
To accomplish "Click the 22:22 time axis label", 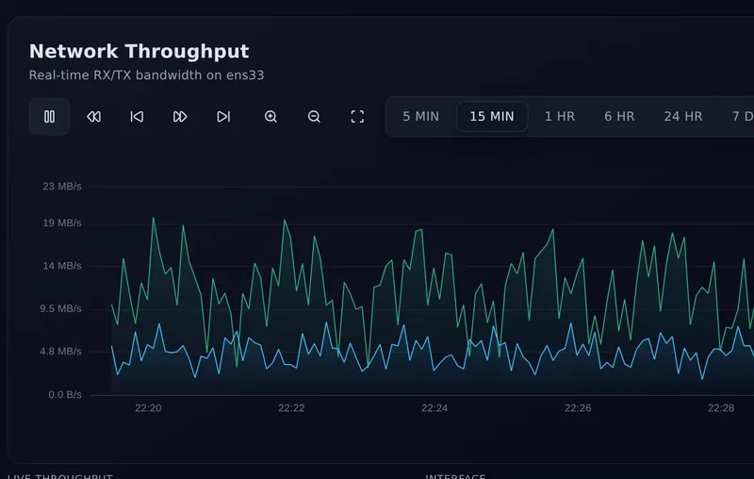I will coord(291,408).
